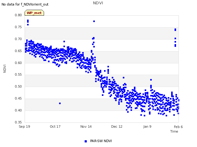
Task: Click the Dec 12 x-axis tick label
Action: click(117, 126)
